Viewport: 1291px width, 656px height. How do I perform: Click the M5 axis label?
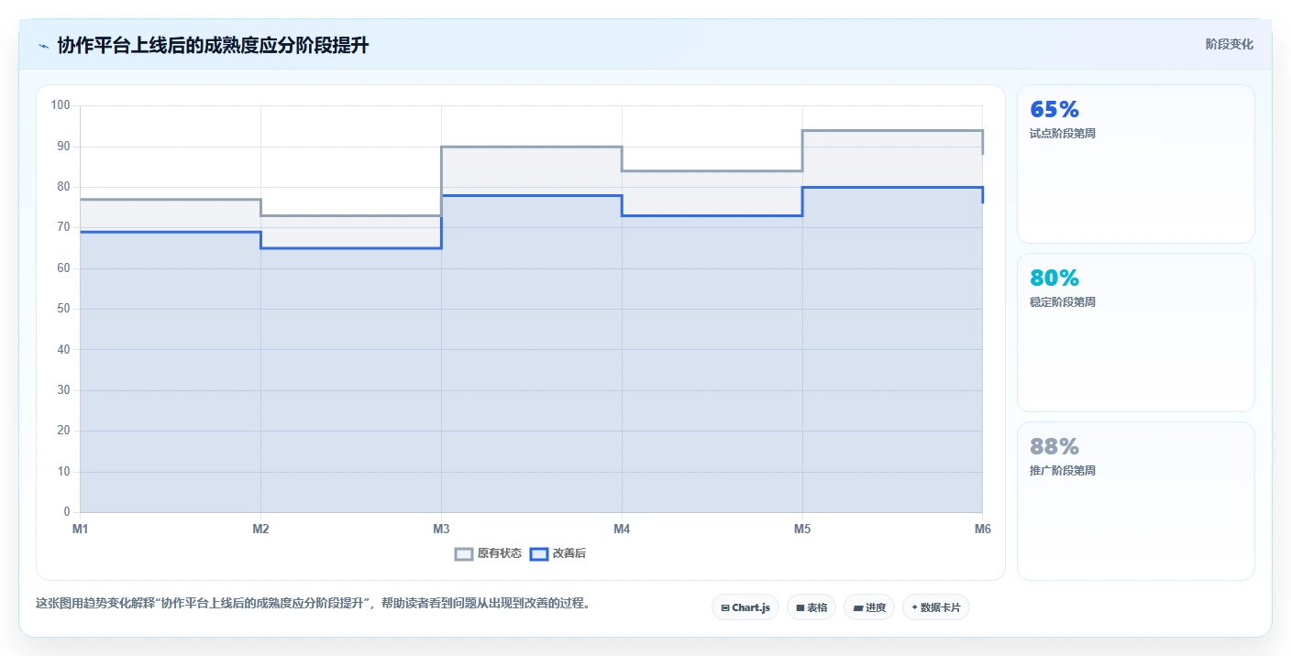802,529
